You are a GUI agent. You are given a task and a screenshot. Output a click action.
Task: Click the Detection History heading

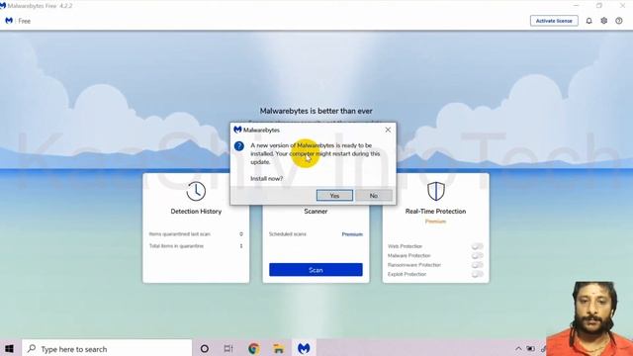pyautogui.click(x=196, y=211)
